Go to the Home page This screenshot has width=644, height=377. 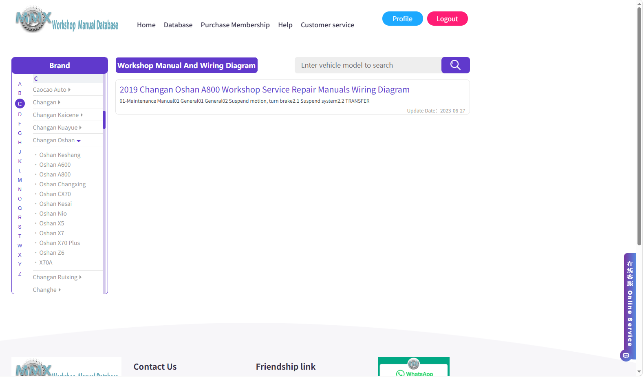tap(146, 25)
